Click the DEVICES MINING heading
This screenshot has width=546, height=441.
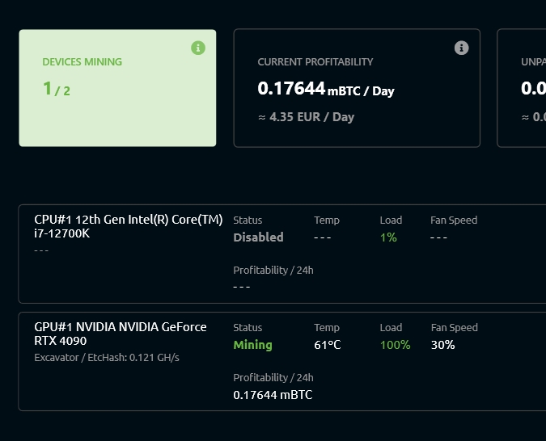click(x=83, y=62)
